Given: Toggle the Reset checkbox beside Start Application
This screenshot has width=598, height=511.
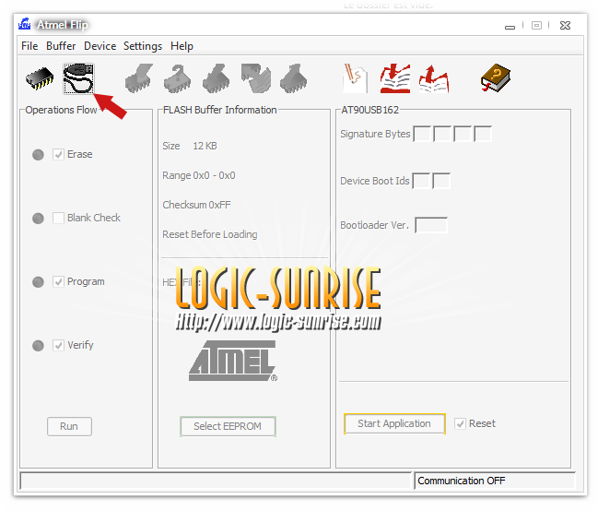Looking at the screenshot, I should pos(461,423).
